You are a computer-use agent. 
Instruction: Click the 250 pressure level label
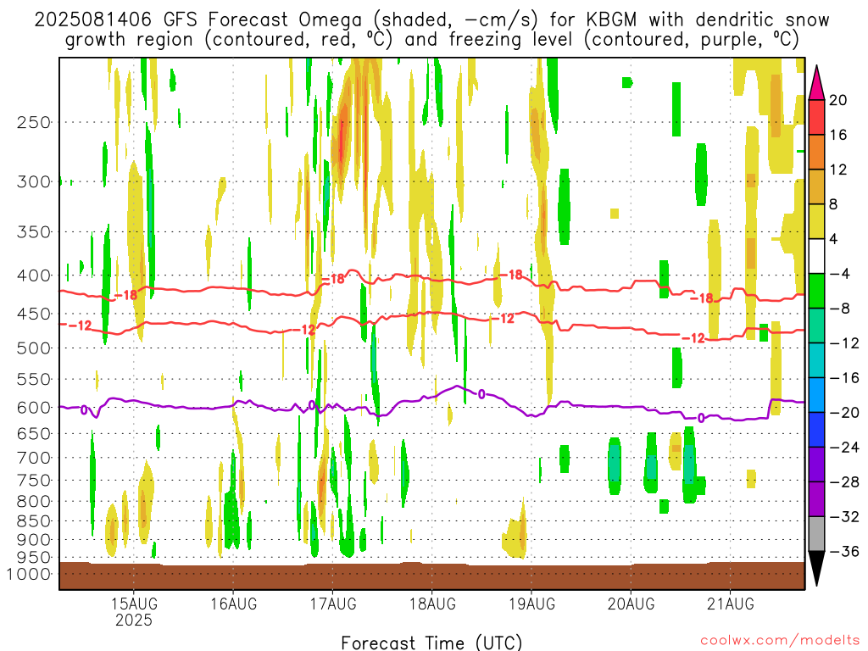tap(34, 122)
